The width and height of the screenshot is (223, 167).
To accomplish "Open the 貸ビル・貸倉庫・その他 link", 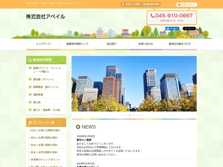I will (46, 110).
